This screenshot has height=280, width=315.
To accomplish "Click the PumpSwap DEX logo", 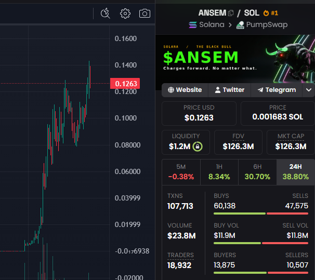I will click(240, 25).
